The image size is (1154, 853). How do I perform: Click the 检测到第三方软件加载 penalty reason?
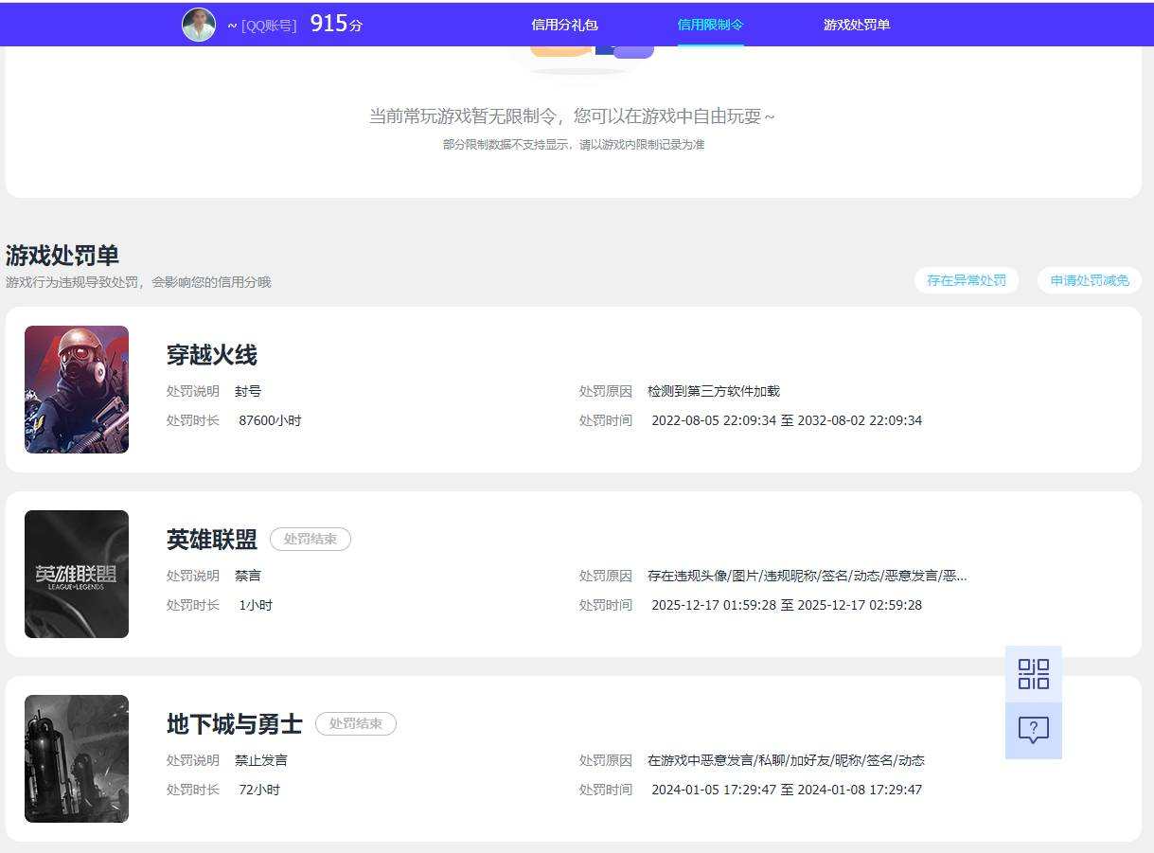pyautogui.click(x=714, y=391)
